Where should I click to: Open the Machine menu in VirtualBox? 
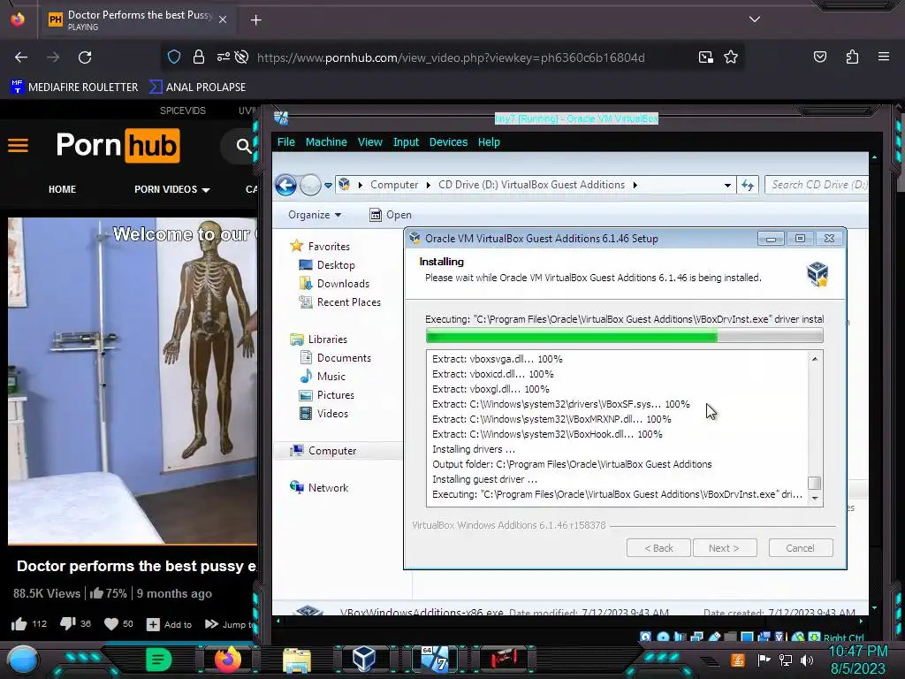pos(326,142)
